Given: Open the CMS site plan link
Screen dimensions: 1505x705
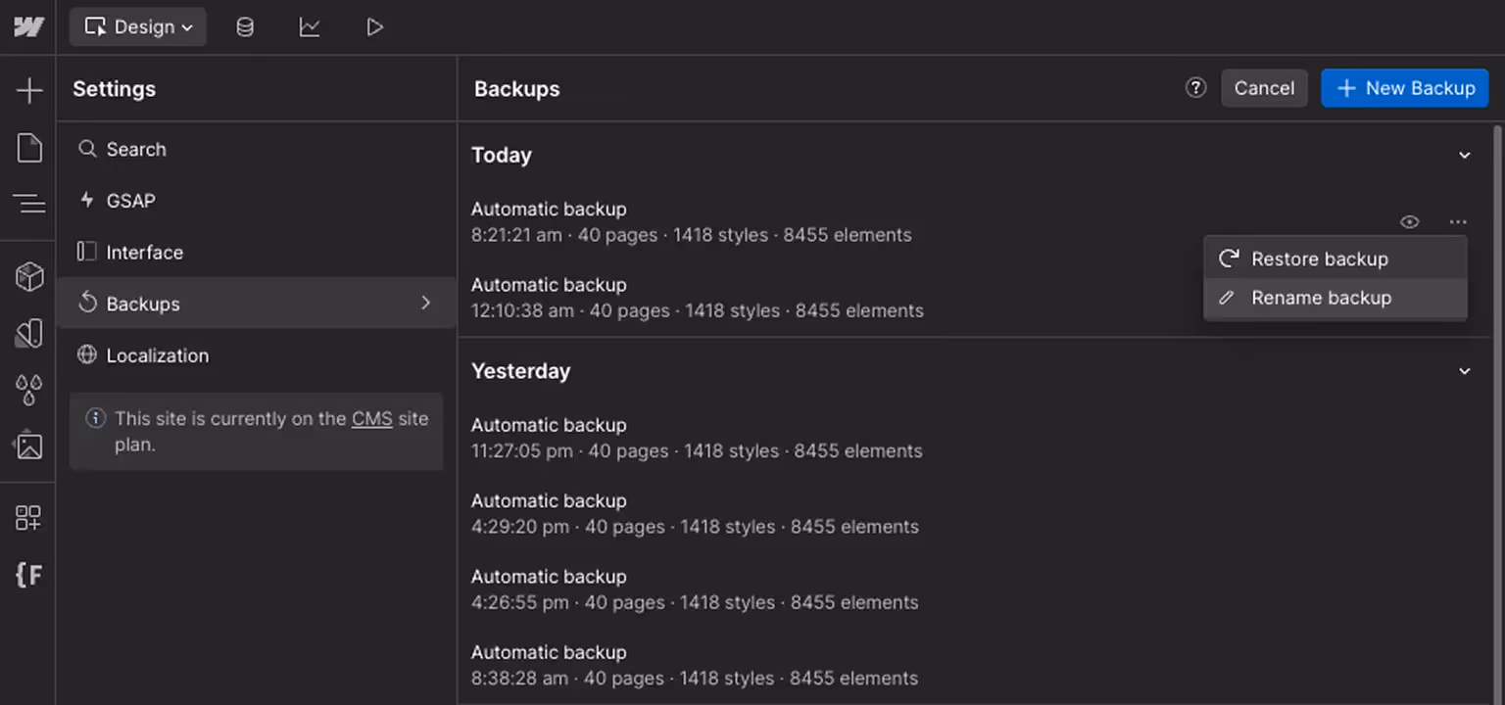Looking at the screenshot, I should coord(370,418).
